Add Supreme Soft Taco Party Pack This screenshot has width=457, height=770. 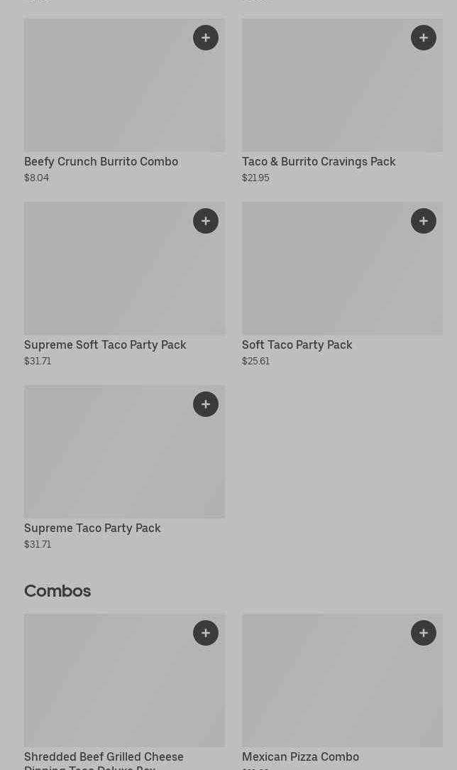coord(206,221)
